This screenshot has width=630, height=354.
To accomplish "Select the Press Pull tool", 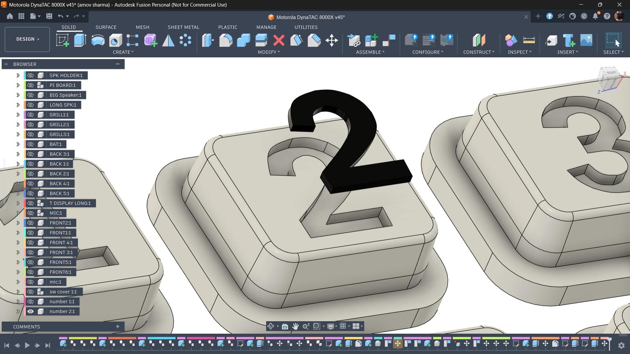I will point(208,40).
